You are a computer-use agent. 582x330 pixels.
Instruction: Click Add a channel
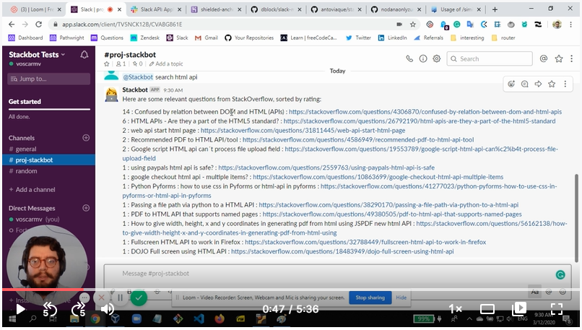(32, 190)
